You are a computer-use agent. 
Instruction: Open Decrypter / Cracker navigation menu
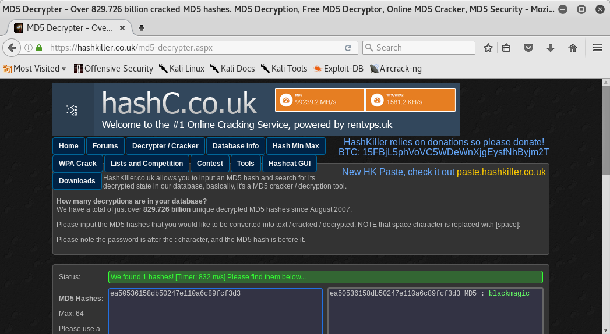(165, 146)
